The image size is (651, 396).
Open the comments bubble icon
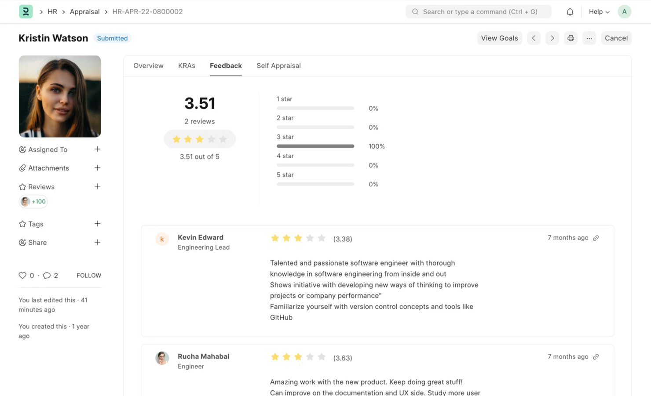coord(47,276)
